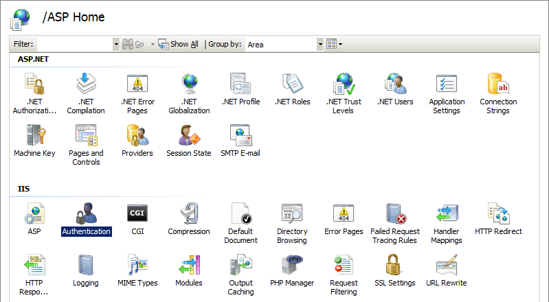549x302 pixels.
Task: Open .NET Authorization Rules feature
Action: (34, 93)
